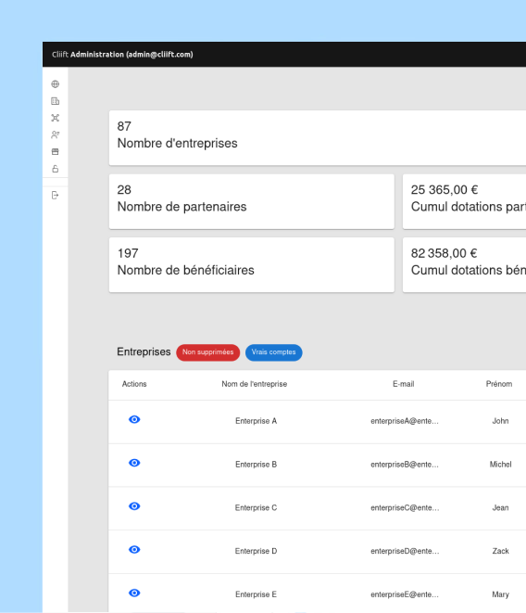This screenshot has height=613, width=526.
Task: Select the 'Enterprise B' name cell
Action: 256,465
